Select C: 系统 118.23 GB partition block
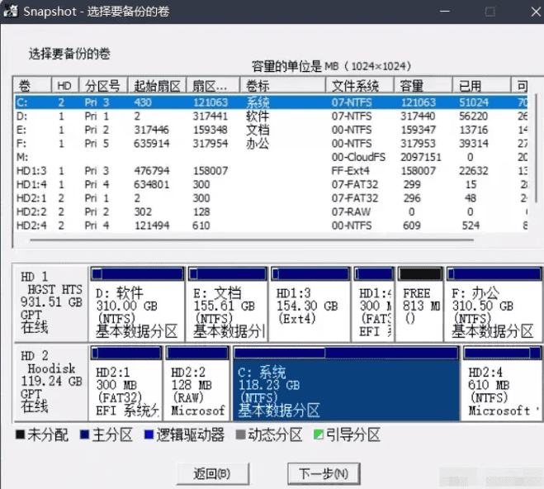The image size is (544, 489). coord(346,383)
